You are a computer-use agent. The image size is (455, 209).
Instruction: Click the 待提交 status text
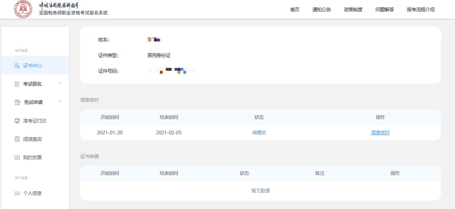259,133
